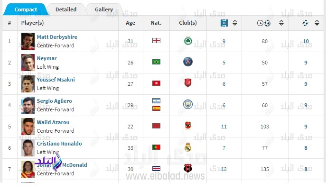Open the Real Madrid club crest

click(188, 147)
